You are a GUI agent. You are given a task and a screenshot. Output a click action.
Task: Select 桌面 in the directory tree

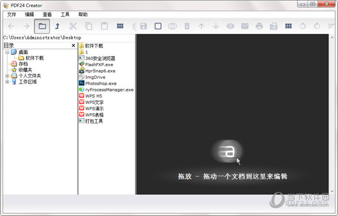(x=23, y=52)
